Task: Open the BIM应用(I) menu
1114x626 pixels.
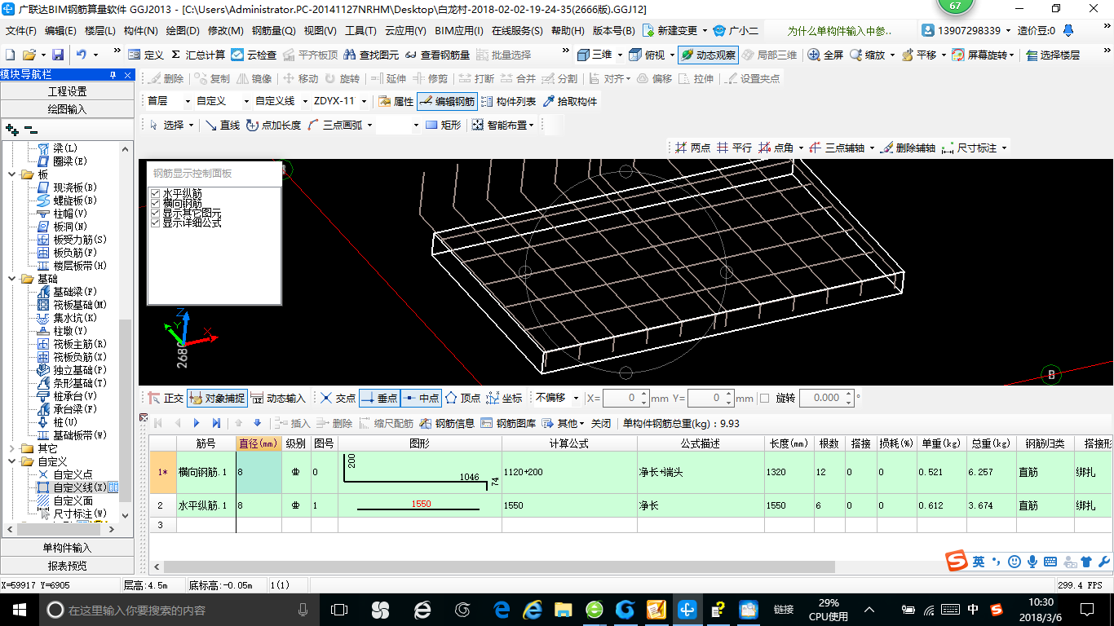Action: (x=458, y=31)
